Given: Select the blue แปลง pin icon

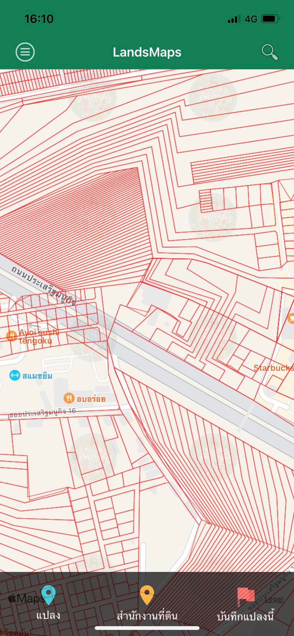Looking at the screenshot, I should (x=48, y=595).
